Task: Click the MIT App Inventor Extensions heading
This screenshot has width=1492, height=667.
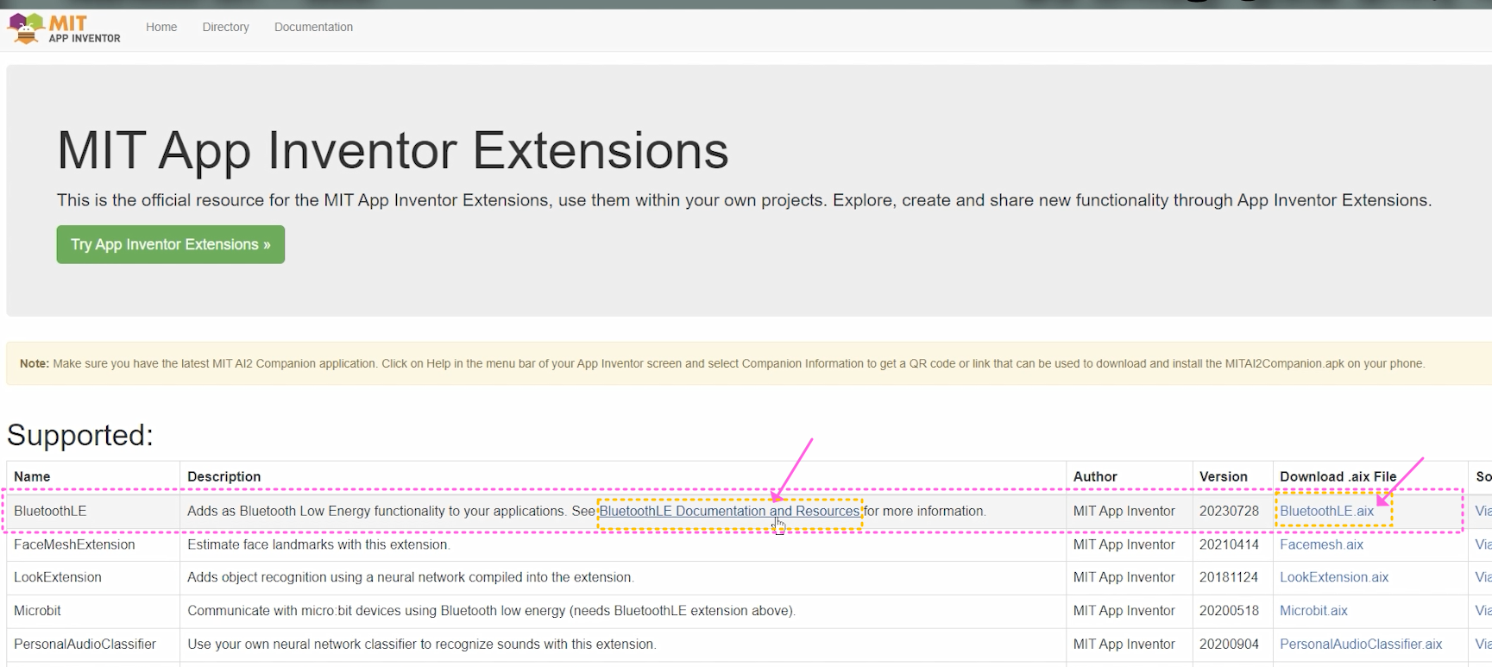Action: point(393,150)
